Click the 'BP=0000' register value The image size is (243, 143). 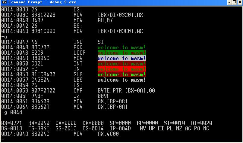(x=147, y=123)
